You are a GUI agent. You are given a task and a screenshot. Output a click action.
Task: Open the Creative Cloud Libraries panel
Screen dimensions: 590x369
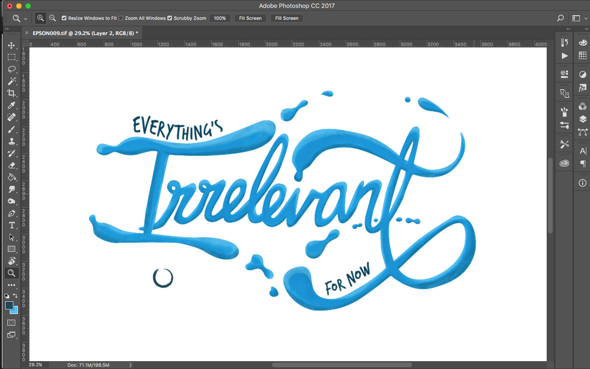565,163
